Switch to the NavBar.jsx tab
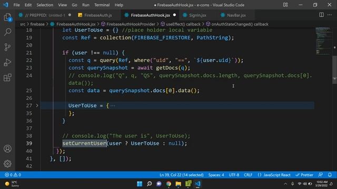Screen dimensions: 337x189 point(236,15)
